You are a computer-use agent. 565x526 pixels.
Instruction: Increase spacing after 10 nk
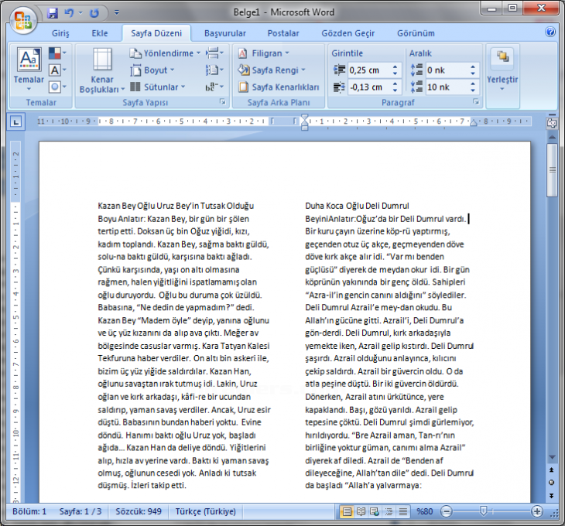pyautogui.click(x=473, y=84)
